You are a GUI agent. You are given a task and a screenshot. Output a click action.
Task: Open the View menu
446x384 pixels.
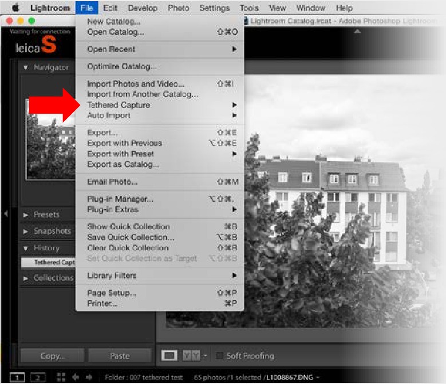coord(277,8)
